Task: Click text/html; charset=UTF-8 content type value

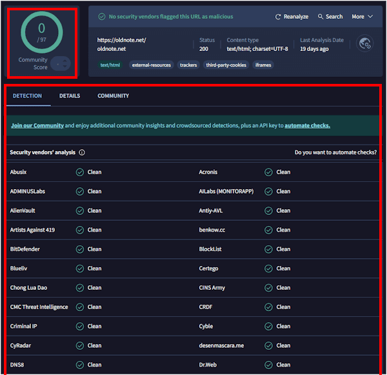Action: [257, 49]
